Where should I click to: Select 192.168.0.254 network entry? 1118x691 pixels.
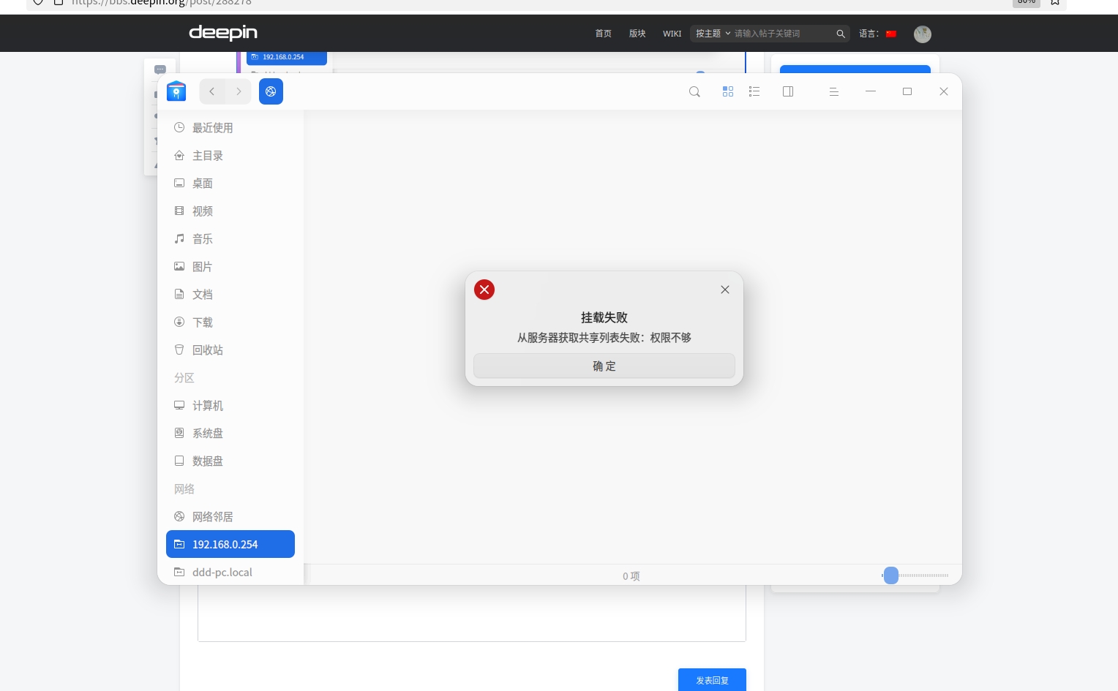230,544
